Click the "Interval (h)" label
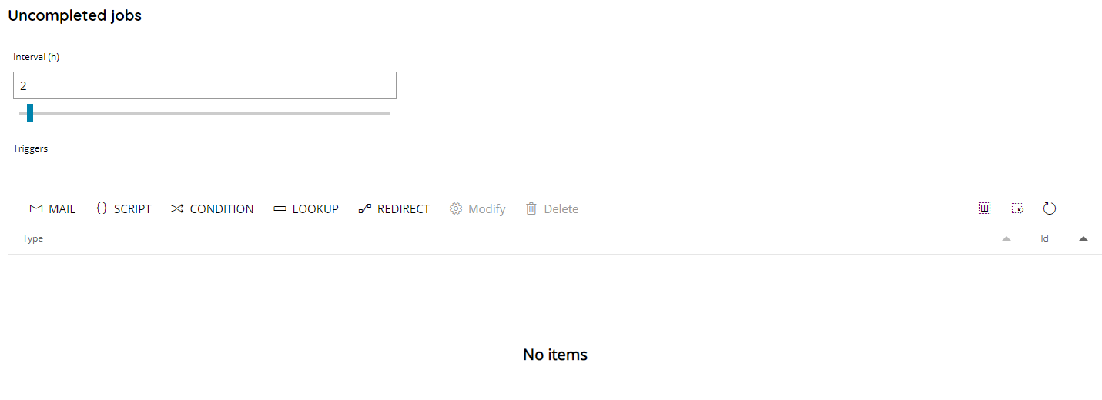1102x400 pixels. click(x=36, y=57)
